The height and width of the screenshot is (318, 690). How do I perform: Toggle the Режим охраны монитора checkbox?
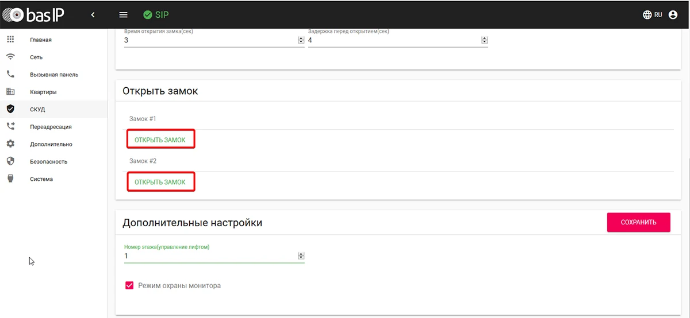(x=129, y=285)
